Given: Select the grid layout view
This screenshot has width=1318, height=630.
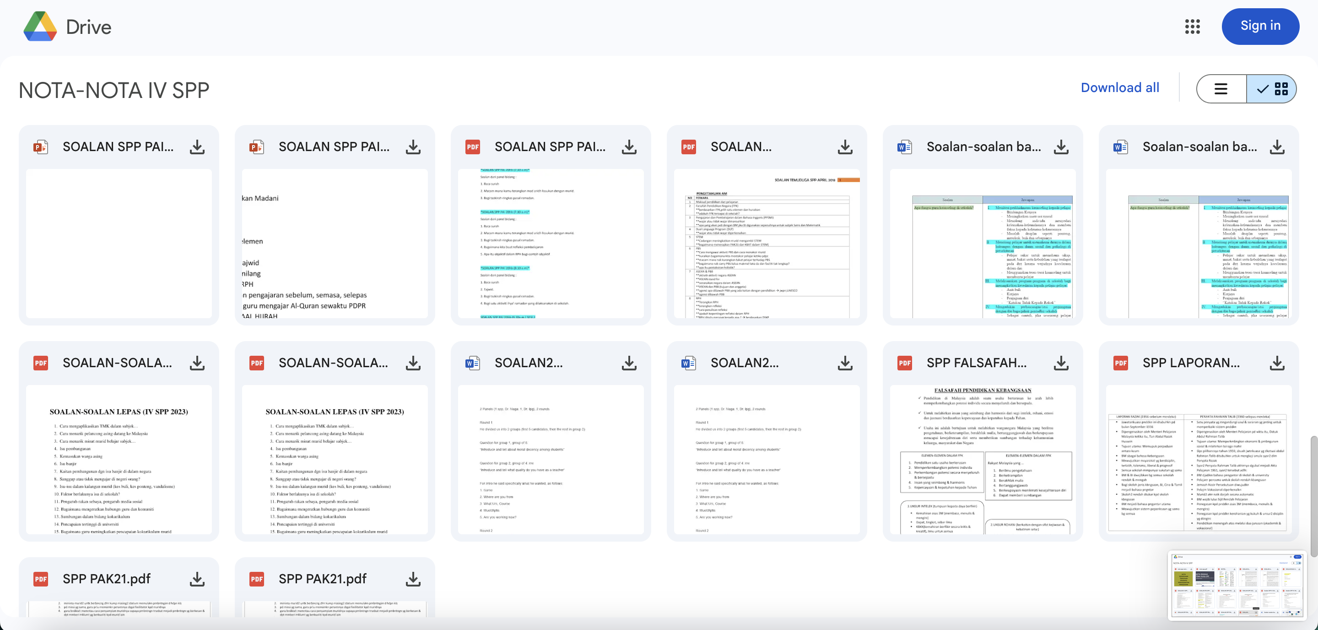Looking at the screenshot, I should pos(1272,89).
